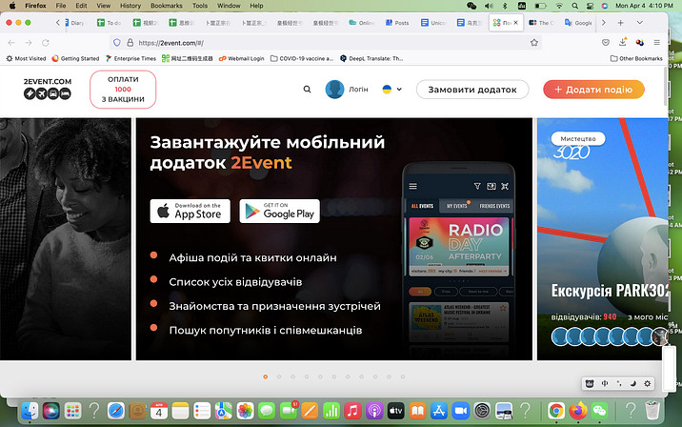Click the padlock site info icon

point(130,43)
